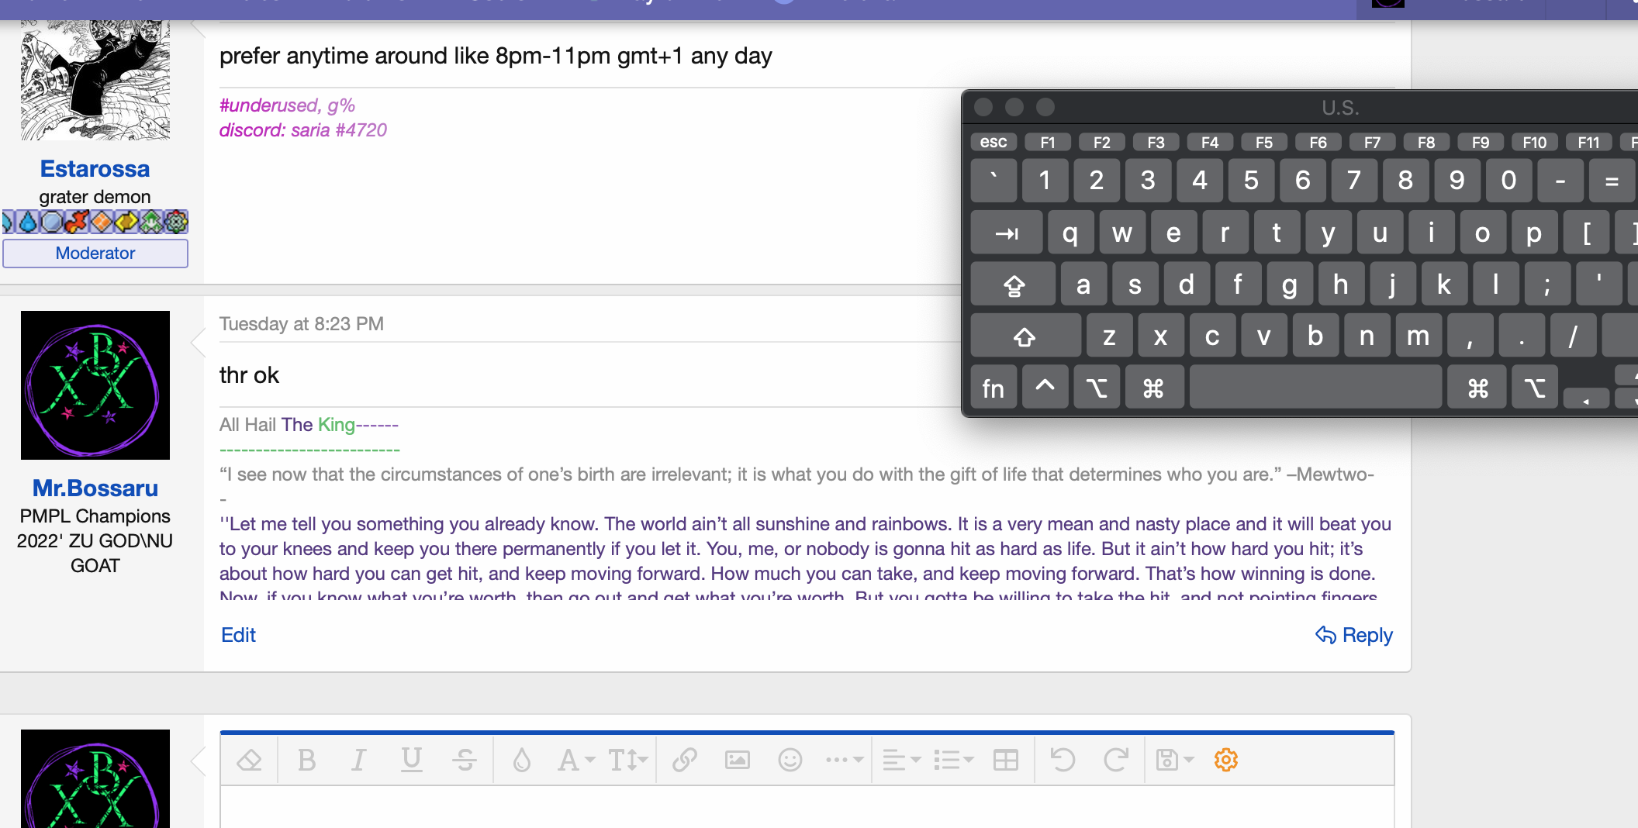Screen dimensions: 1638x828
Task: Remove formatting with the eraser icon
Action: (249, 760)
